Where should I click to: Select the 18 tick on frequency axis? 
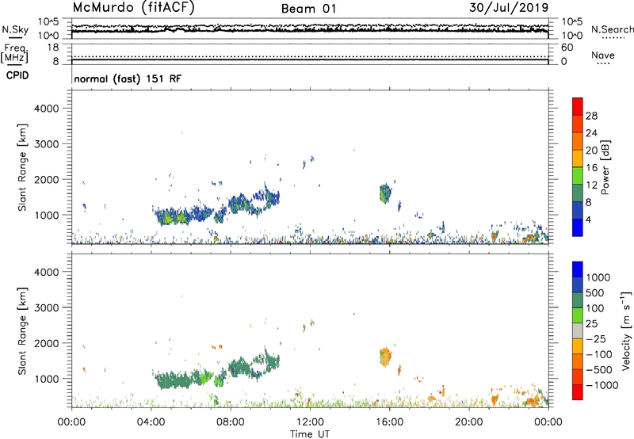pyautogui.click(x=53, y=48)
